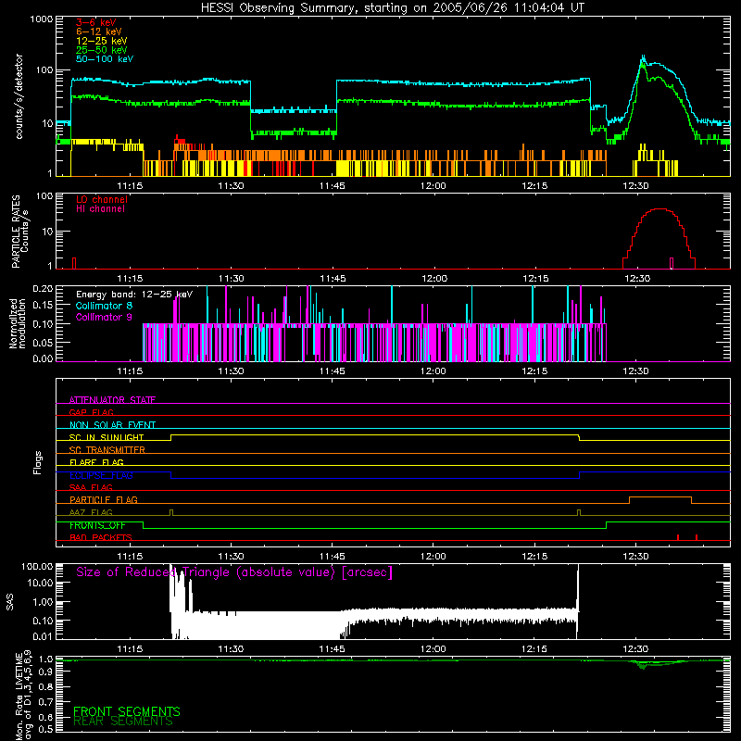Click the NON_SOLAR_EVENT flag label
The image size is (741, 741).
click(112, 425)
